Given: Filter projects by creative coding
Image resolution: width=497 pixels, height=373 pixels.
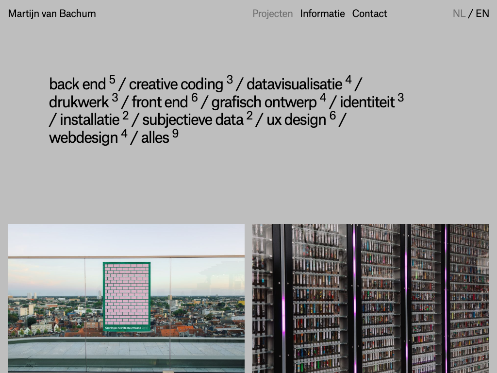Looking at the screenshot, I should click(176, 85).
